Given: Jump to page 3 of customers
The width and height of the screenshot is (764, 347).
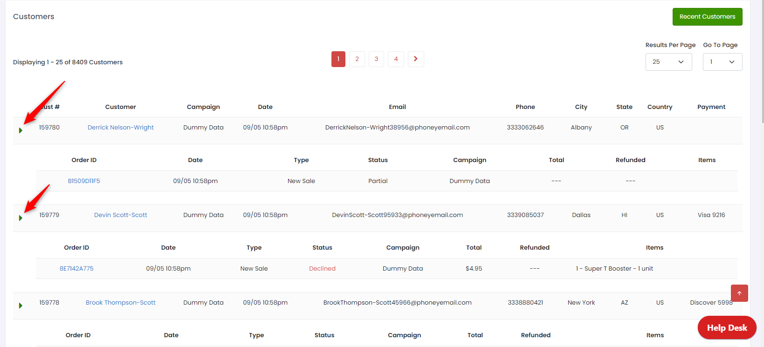Looking at the screenshot, I should 377,59.
